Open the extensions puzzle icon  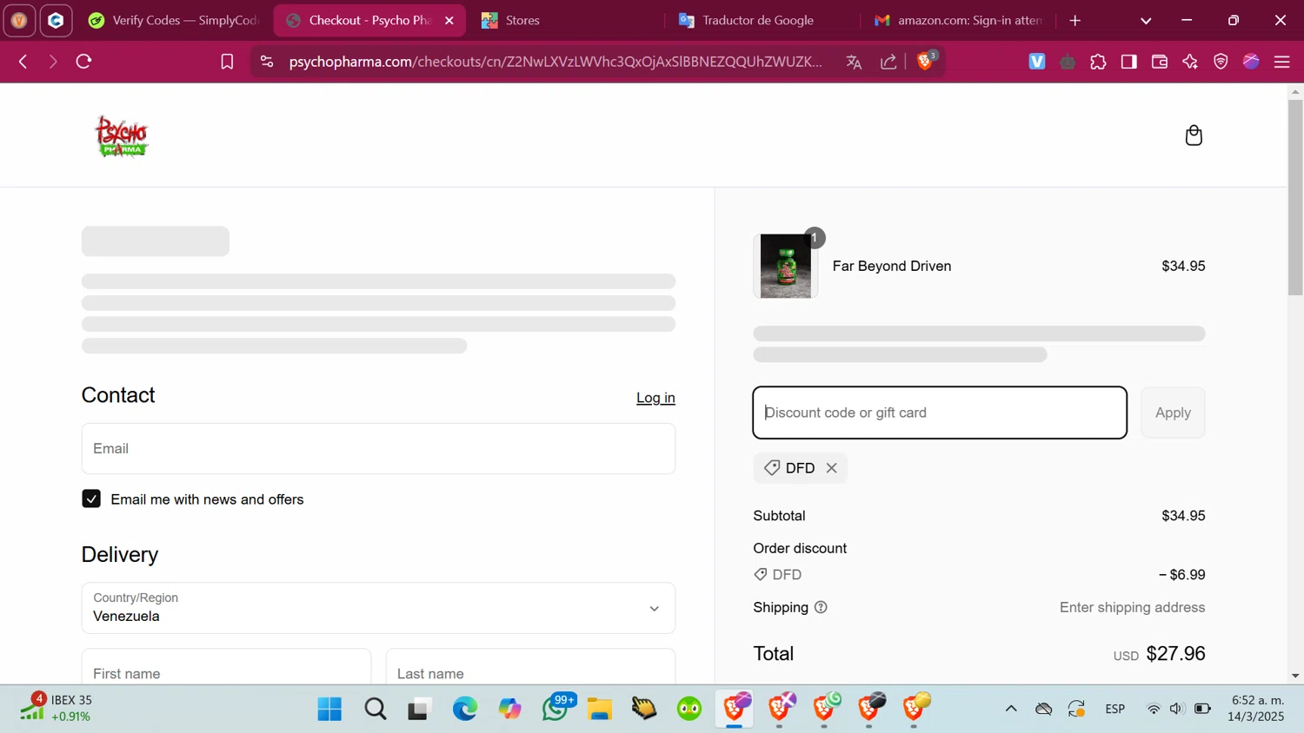[1098, 62]
